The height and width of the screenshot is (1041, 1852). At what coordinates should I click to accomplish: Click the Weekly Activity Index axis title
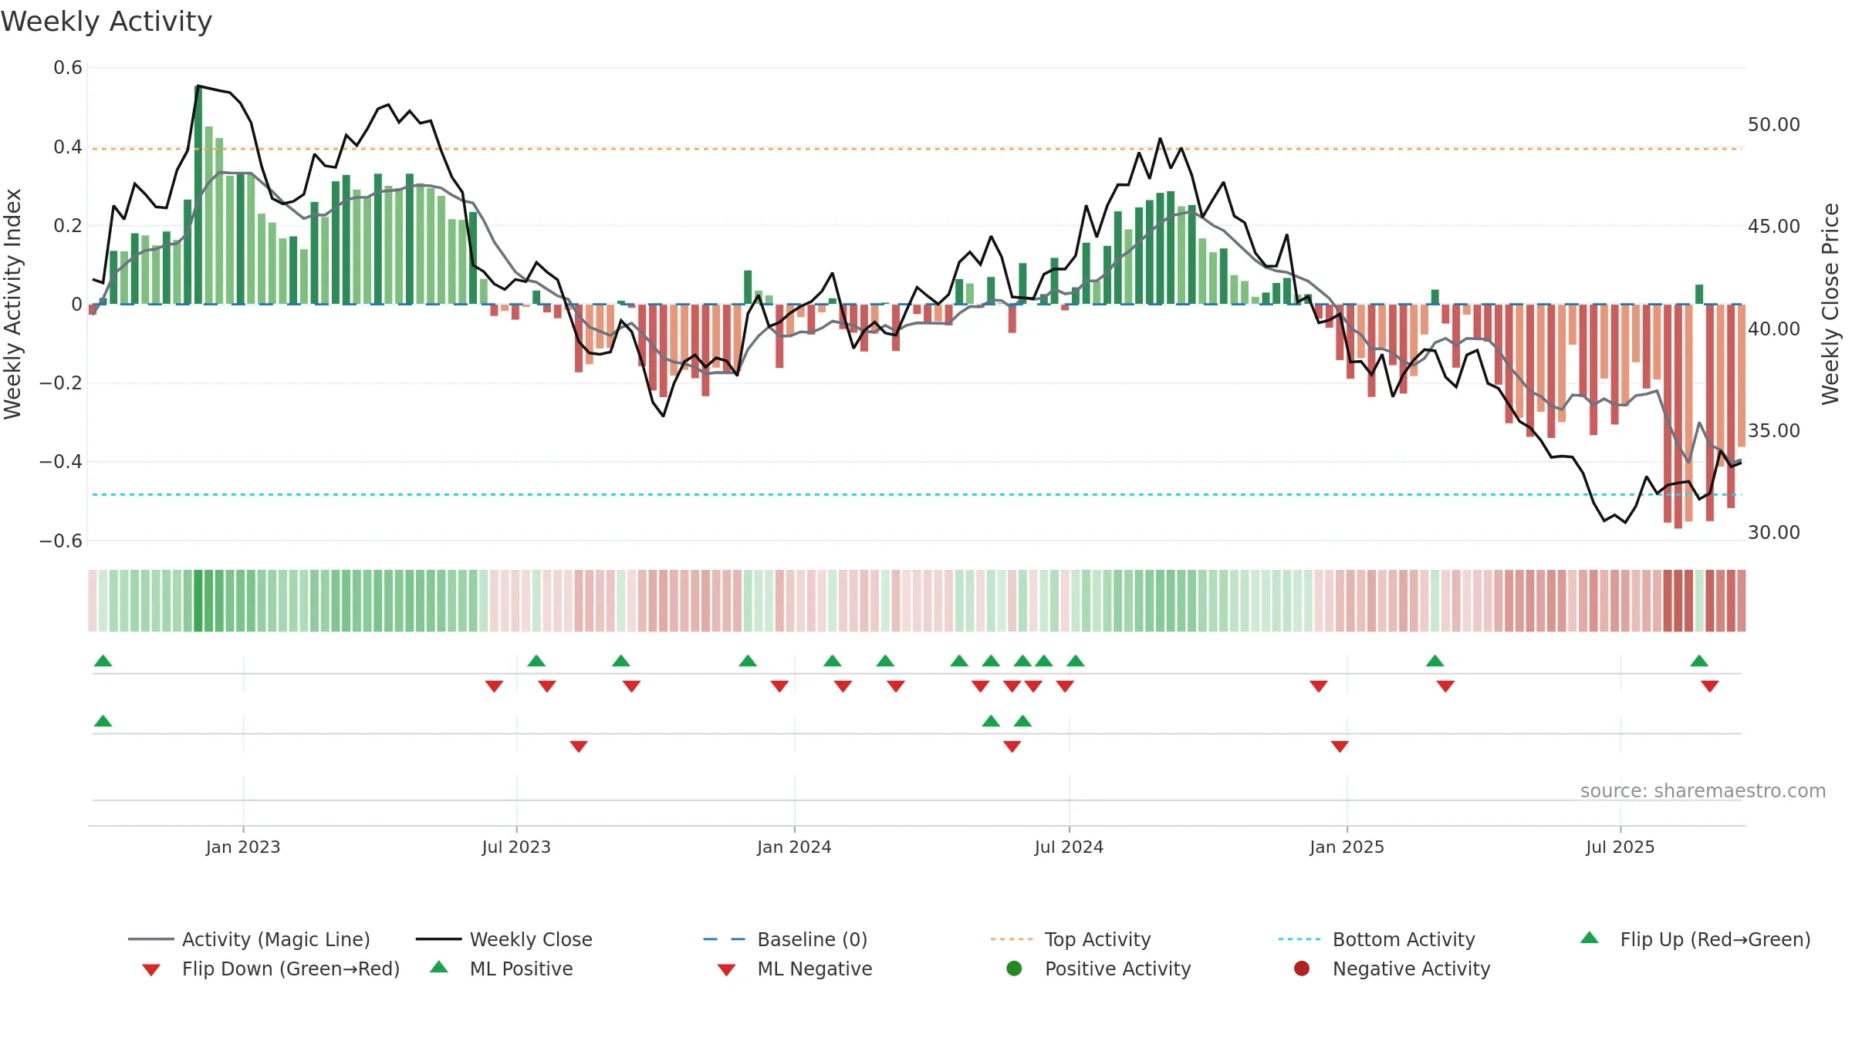click(12, 304)
